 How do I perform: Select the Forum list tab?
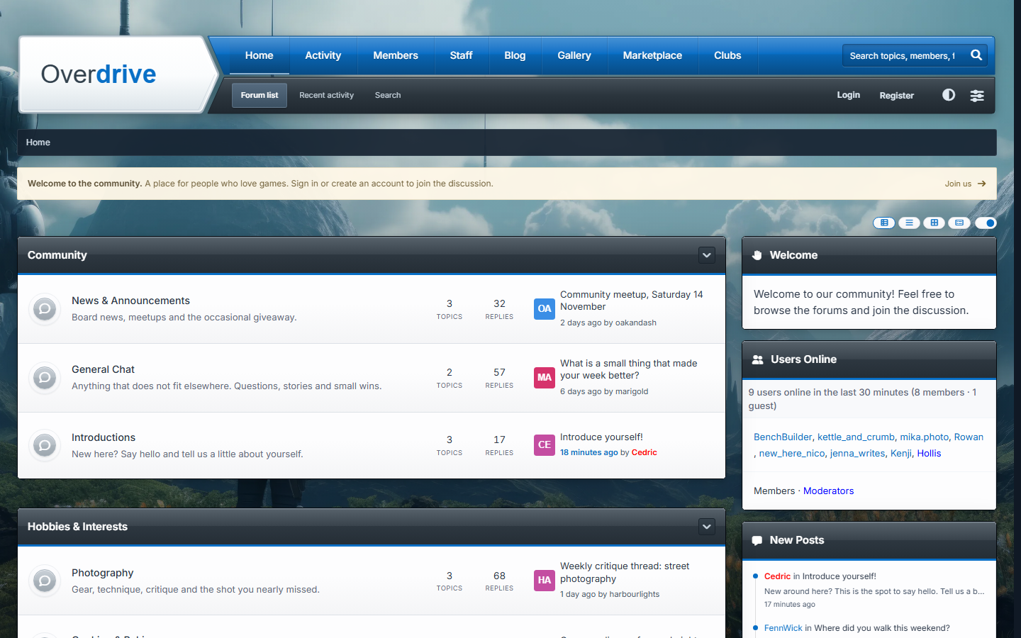pos(260,95)
